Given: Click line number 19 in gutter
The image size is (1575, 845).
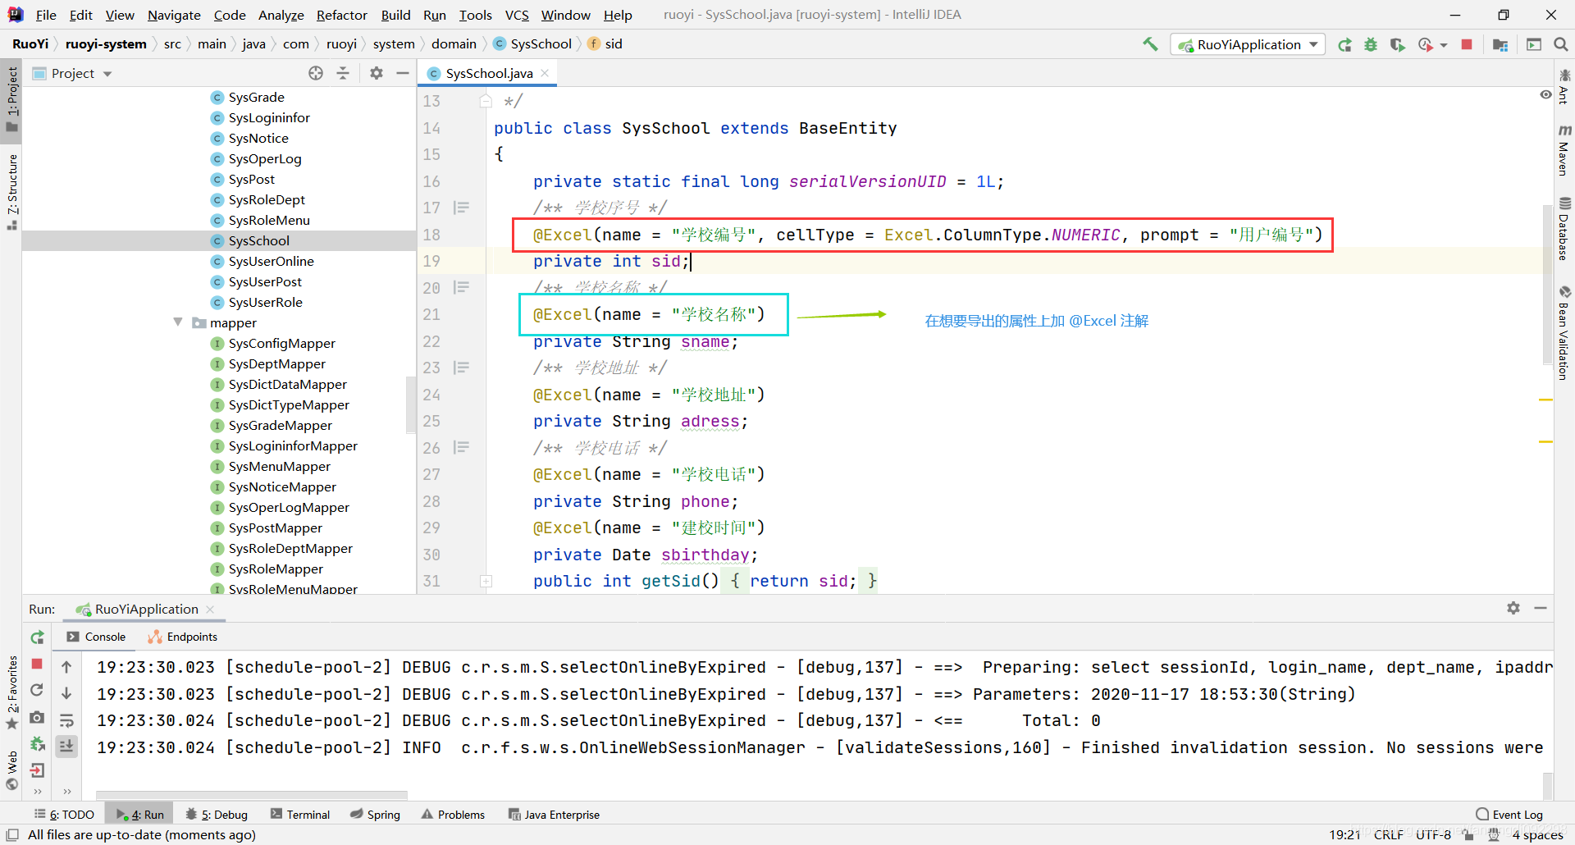Looking at the screenshot, I should coord(431,261).
